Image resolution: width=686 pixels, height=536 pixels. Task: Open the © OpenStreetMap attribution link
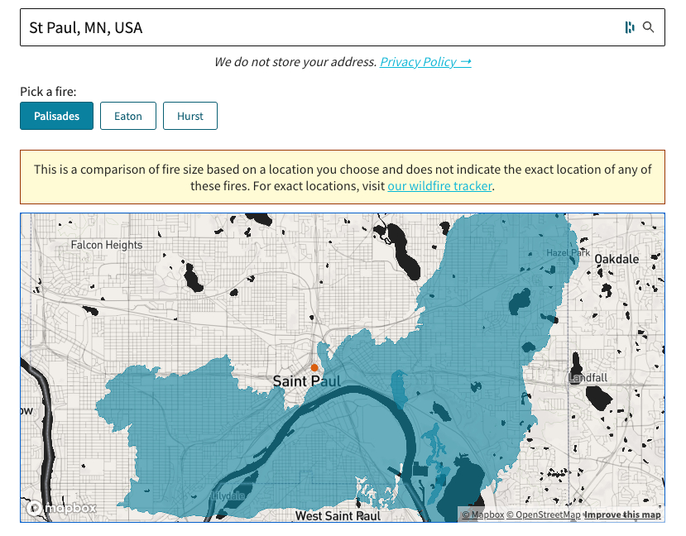pos(544,514)
